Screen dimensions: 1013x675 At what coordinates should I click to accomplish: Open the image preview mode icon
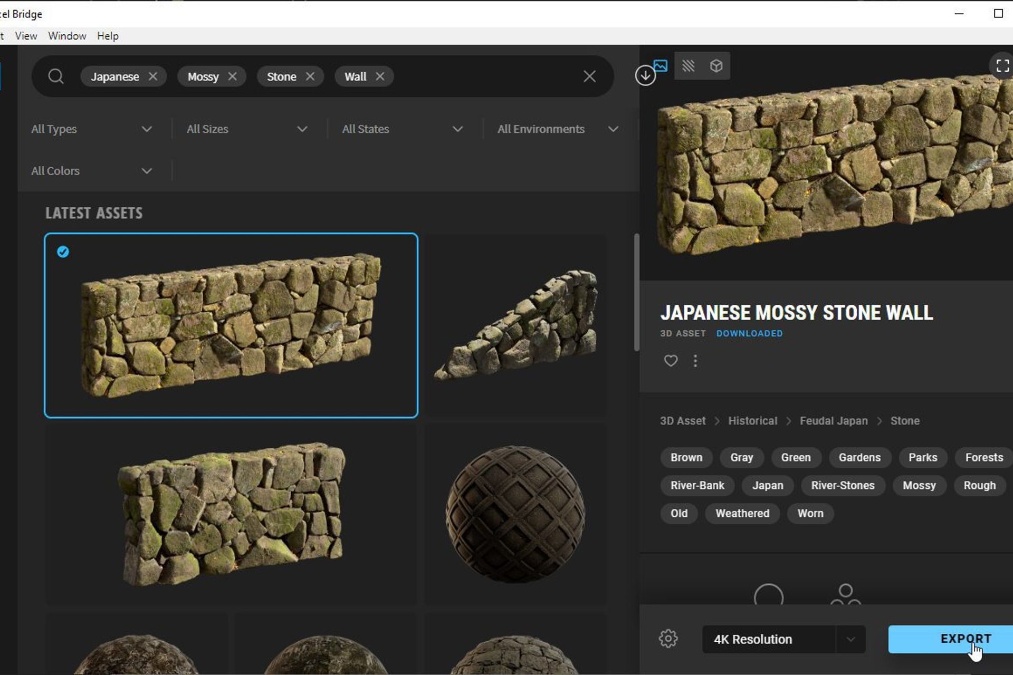tap(661, 65)
